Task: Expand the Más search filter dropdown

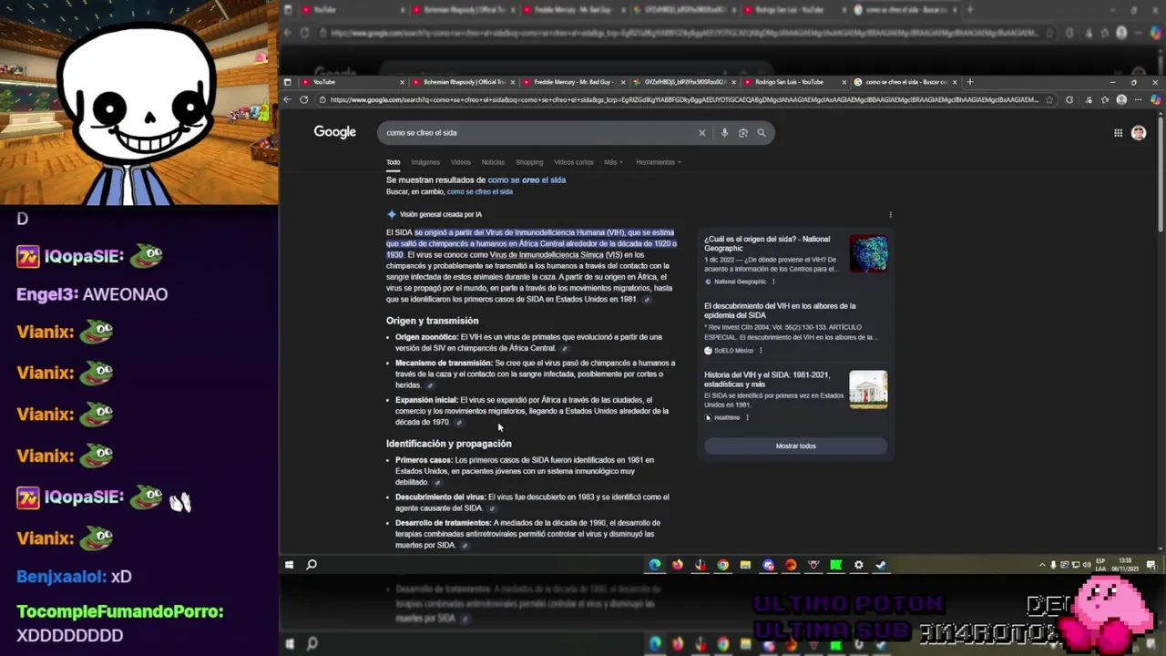Action: 613,162
